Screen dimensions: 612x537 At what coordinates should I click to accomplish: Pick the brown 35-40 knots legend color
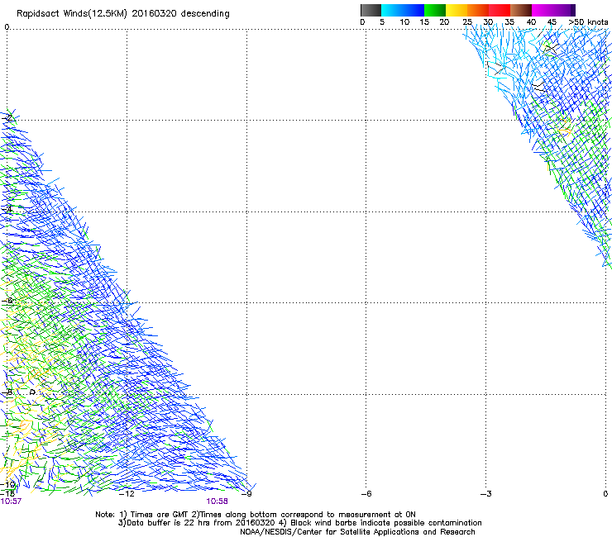point(521,10)
